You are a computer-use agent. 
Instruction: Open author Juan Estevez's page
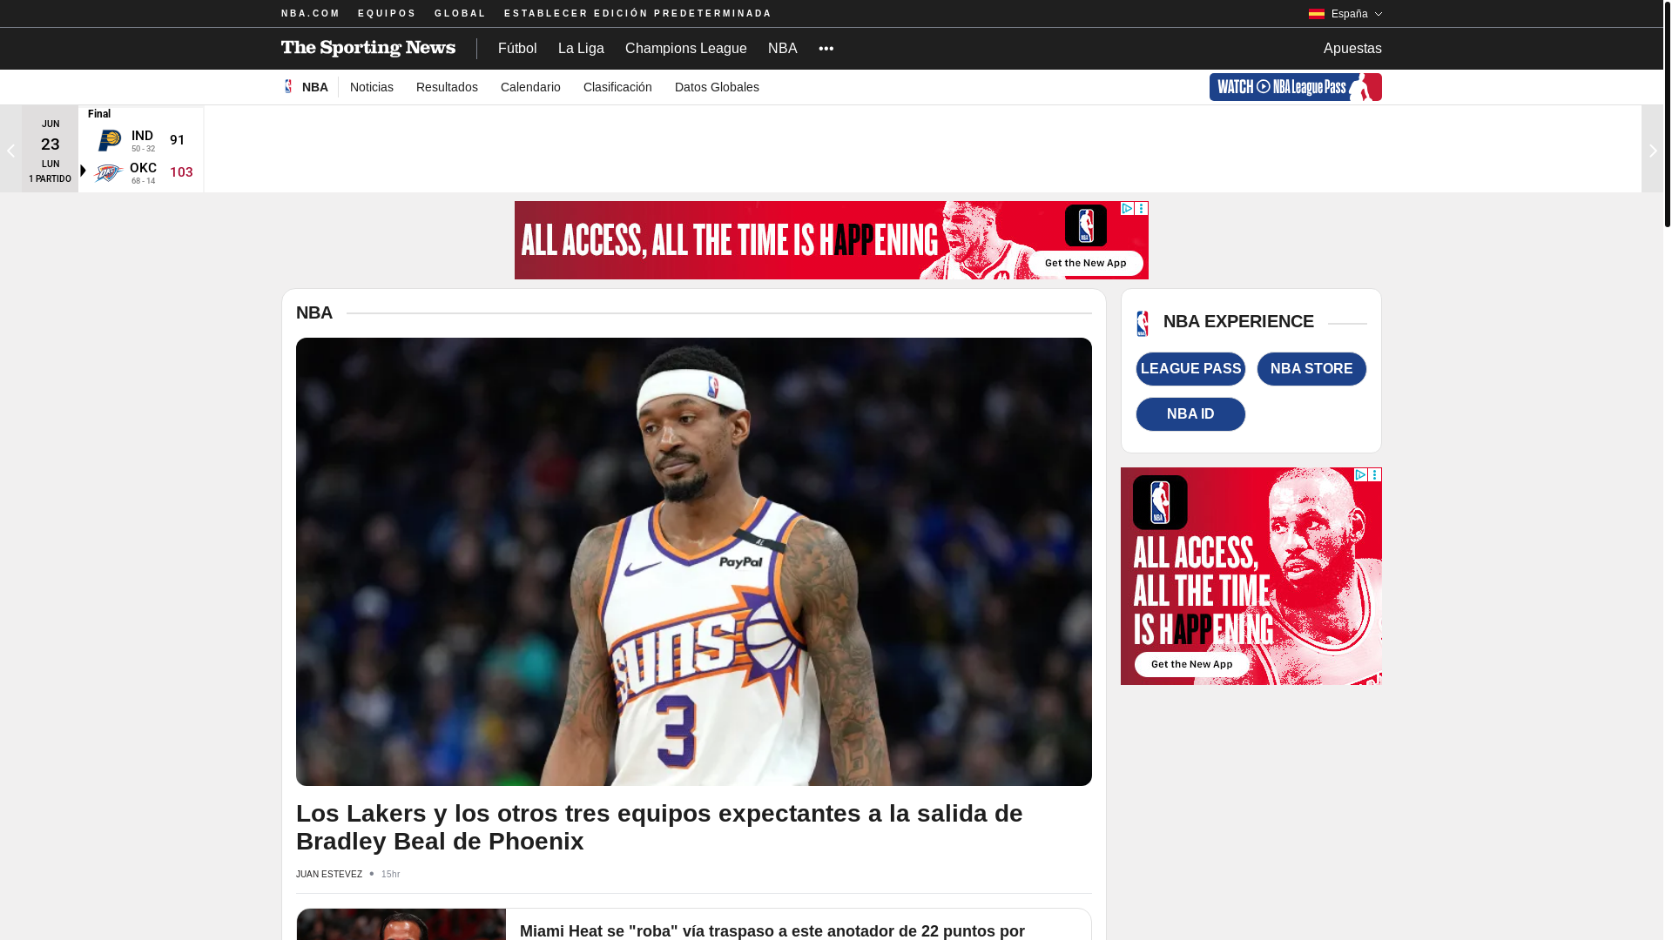coord(329,874)
